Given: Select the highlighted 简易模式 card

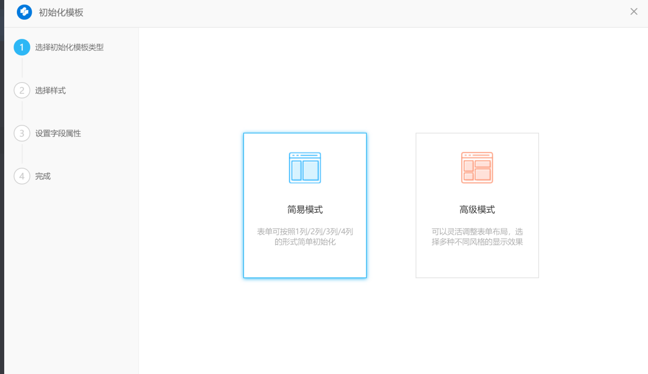Looking at the screenshot, I should (305, 261).
